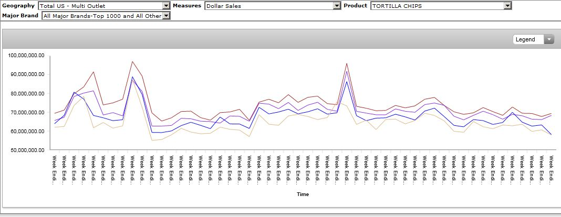Expand the Legend arrow button
This screenshot has width=561, height=217.
point(549,39)
